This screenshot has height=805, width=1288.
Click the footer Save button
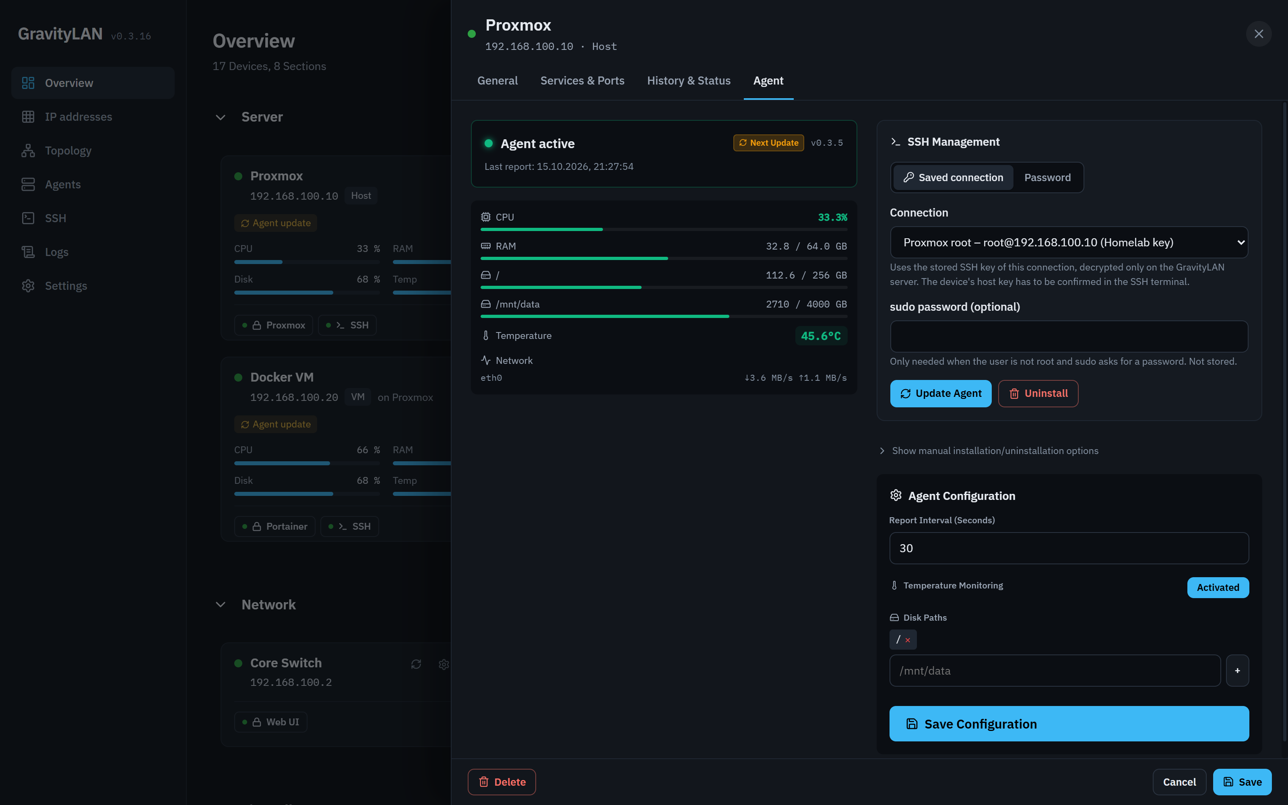pyautogui.click(x=1242, y=782)
